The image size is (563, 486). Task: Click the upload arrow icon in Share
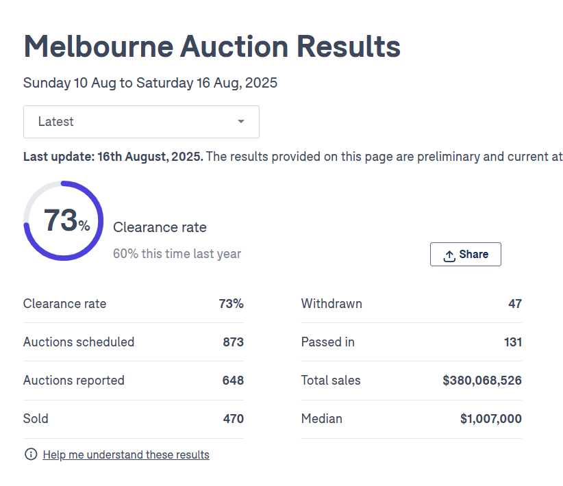pos(449,255)
